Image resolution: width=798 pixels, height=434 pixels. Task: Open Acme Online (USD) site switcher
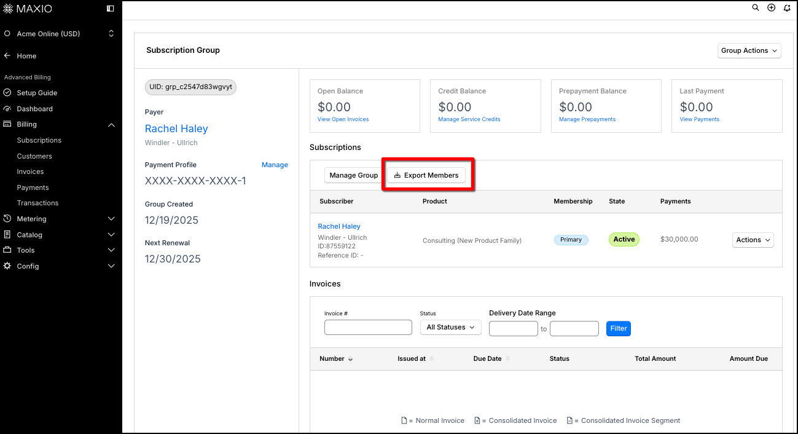[x=60, y=34]
